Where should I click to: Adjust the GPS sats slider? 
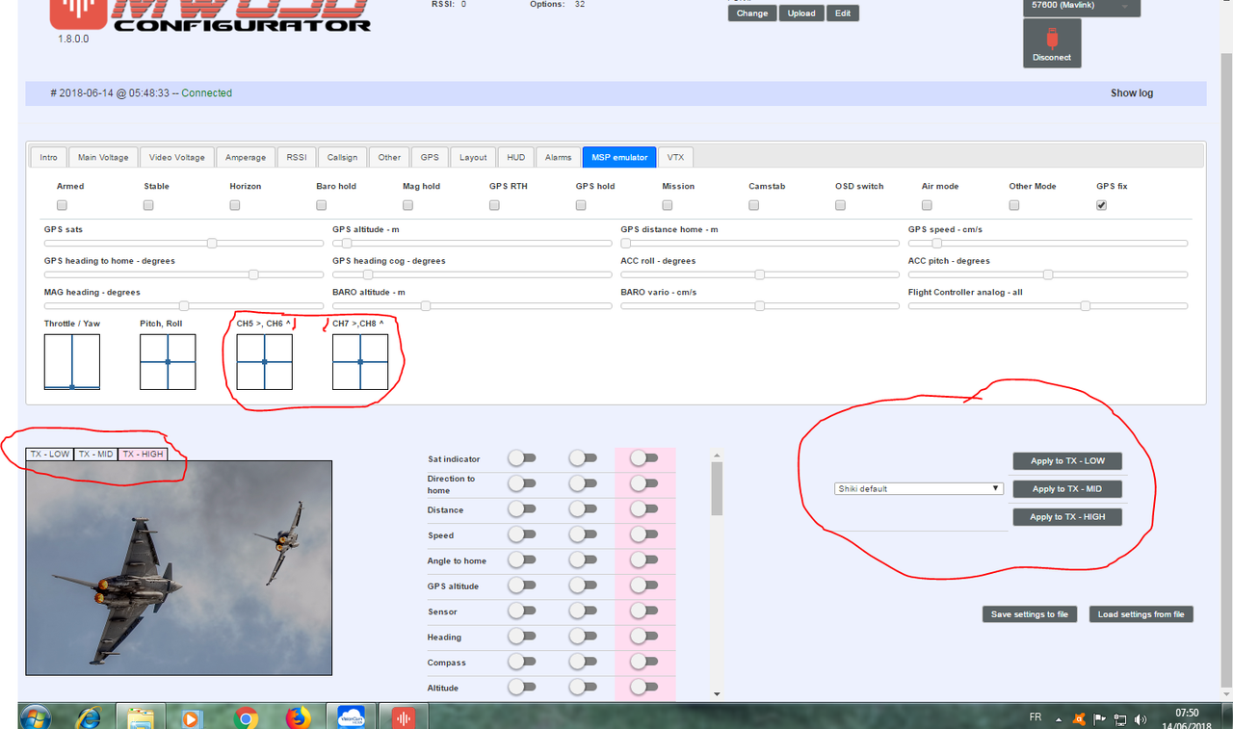click(x=183, y=243)
